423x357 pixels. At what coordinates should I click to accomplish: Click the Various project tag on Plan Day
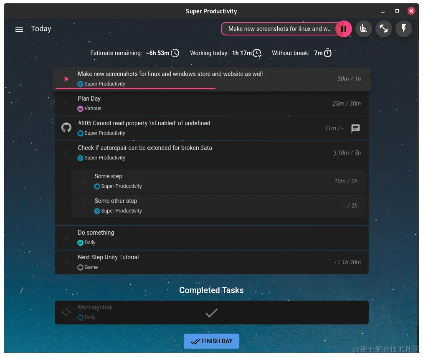[89, 109]
